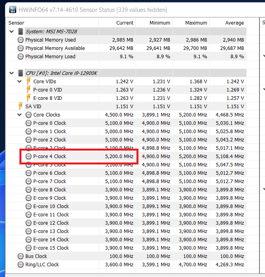The width and height of the screenshot is (265, 277).
Task: Click the E-core 12 Clock icon
Action: (29, 223)
